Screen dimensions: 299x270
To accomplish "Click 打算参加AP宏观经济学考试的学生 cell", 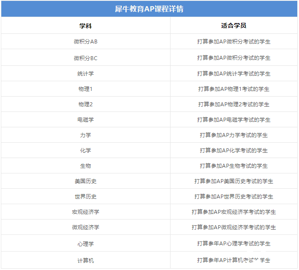I will (234, 212).
